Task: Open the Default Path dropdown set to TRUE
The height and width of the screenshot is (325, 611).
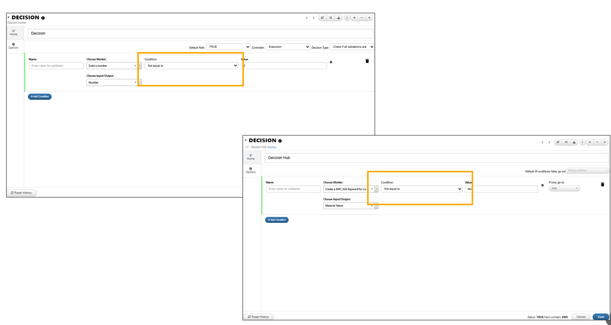Action: (x=228, y=47)
